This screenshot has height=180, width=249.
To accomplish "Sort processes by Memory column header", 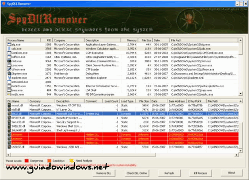I will (129, 40).
